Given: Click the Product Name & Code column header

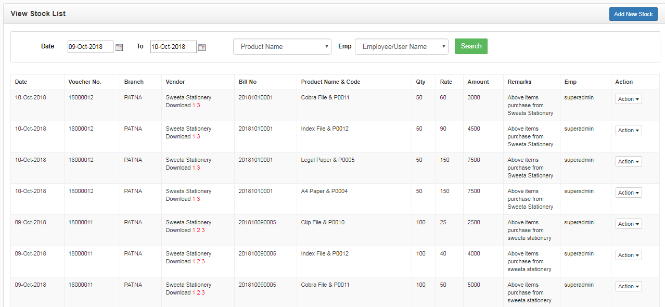Looking at the screenshot, I should pos(330,82).
